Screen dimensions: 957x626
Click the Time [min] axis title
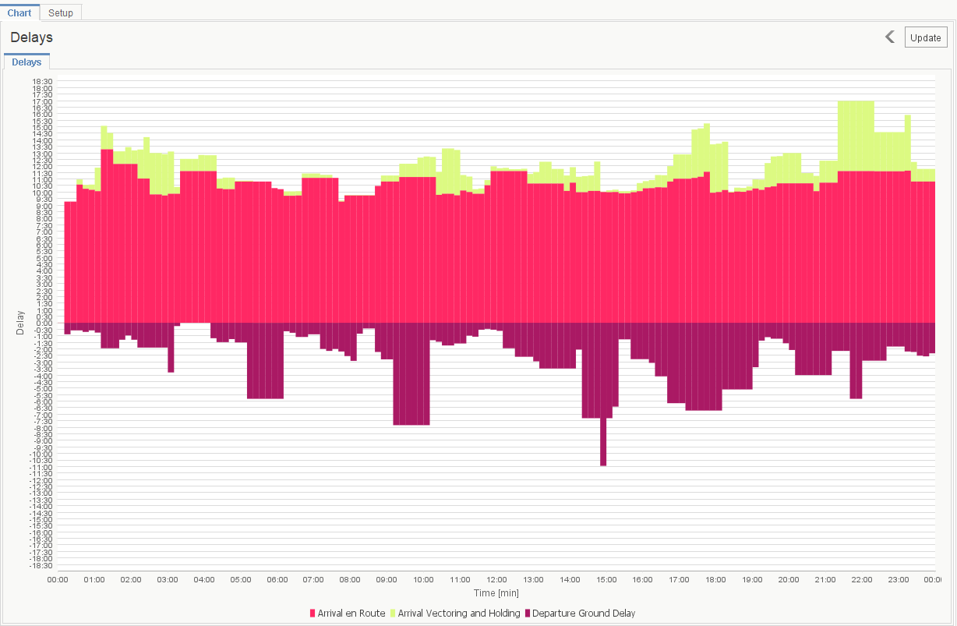pos(496,593)
